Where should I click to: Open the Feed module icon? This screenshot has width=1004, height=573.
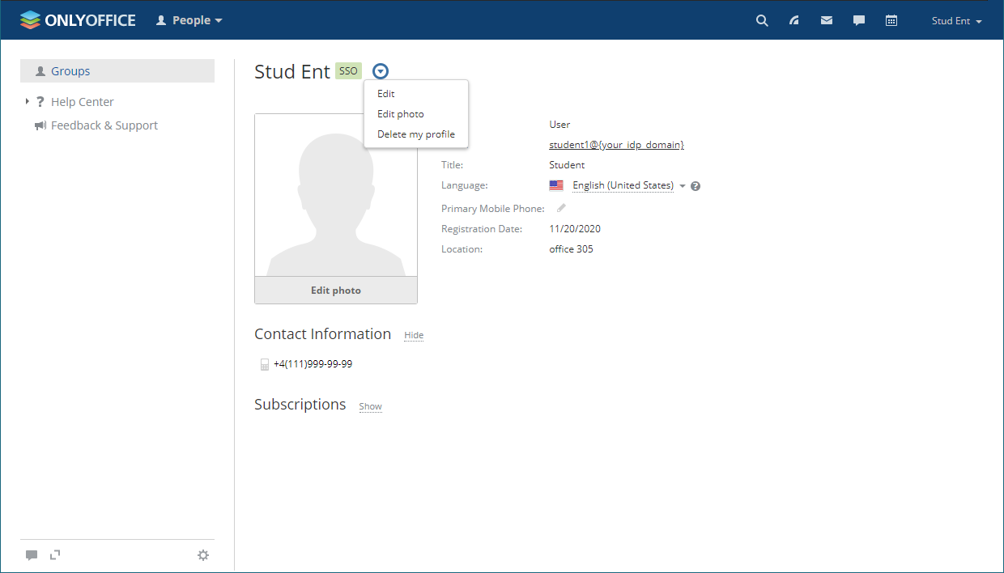(x=793, y=20)
